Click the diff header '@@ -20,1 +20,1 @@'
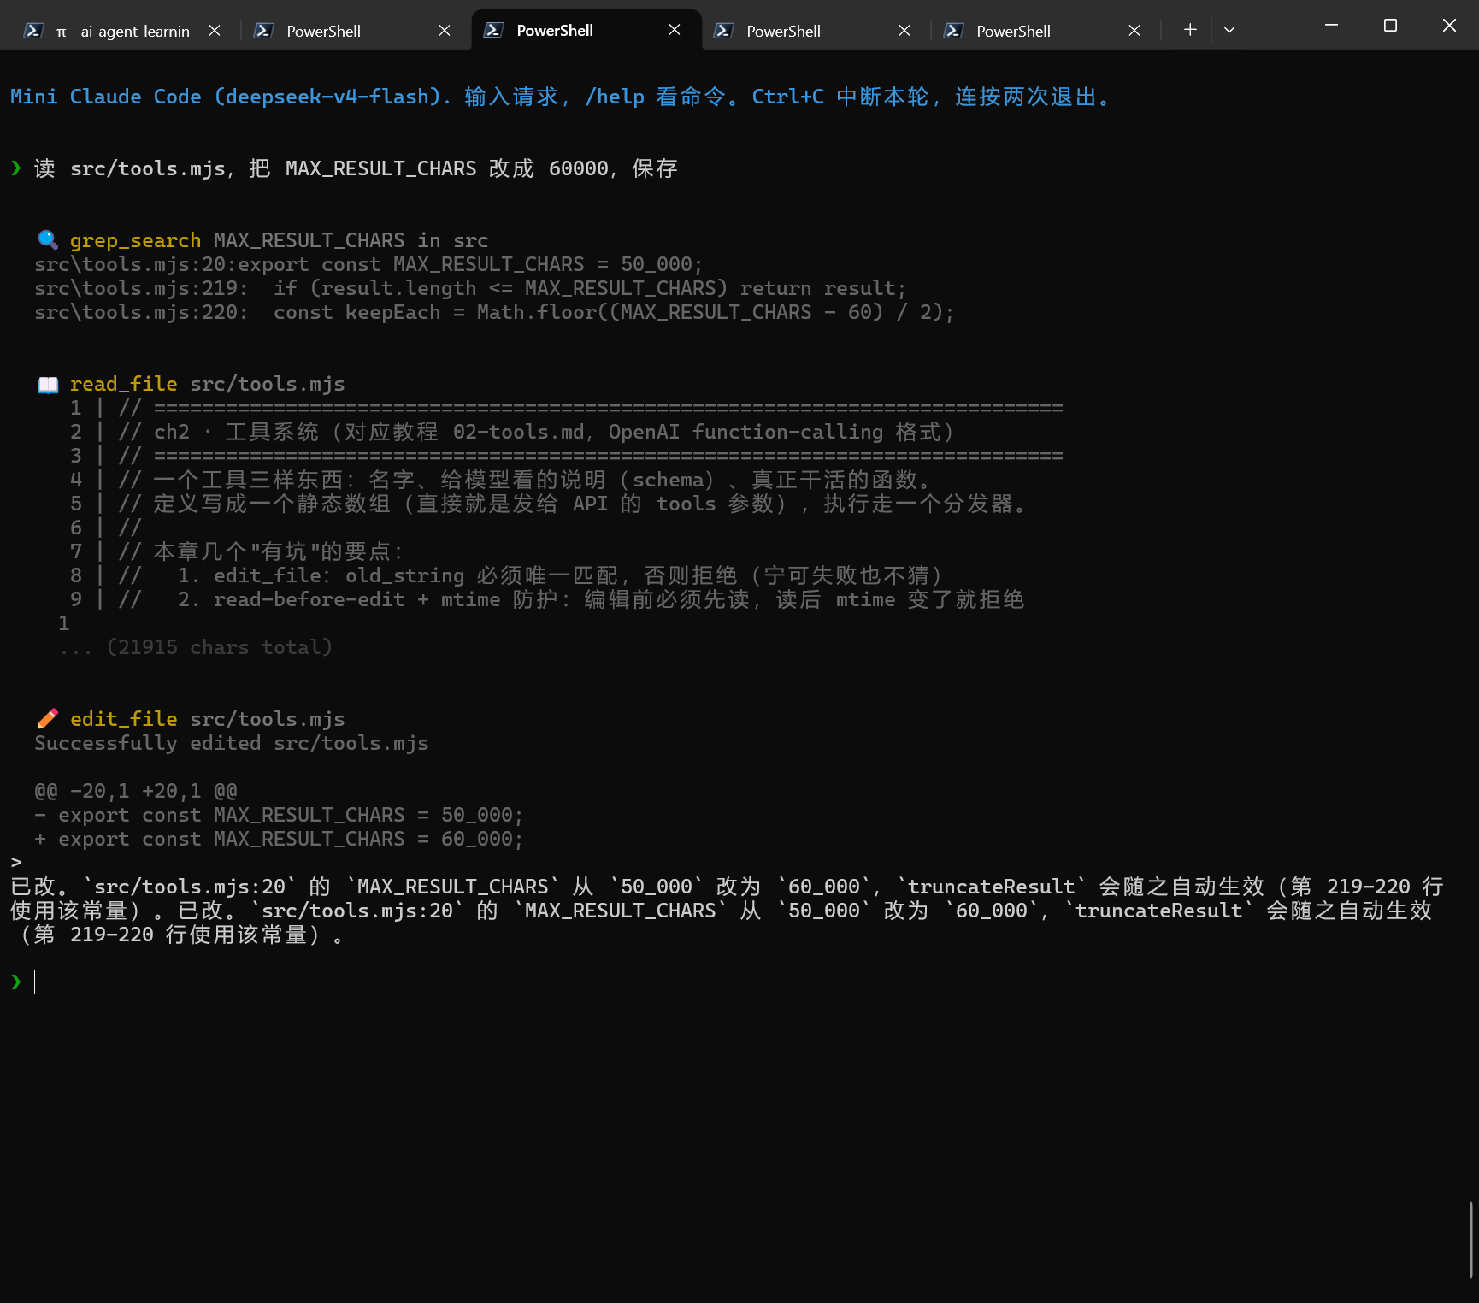The width and height of the screenshot is (1479, 1303). coord(136,791)
